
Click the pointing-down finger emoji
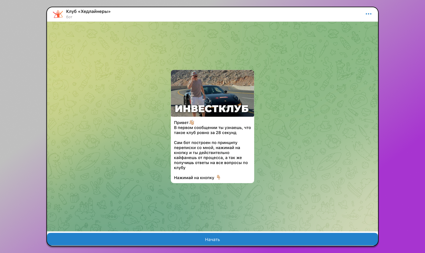218,177
